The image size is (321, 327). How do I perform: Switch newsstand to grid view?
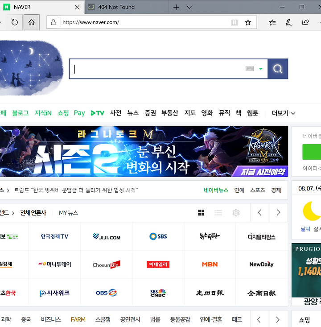[x=201, y=213]
